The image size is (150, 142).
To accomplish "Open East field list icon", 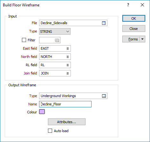I will [x=68, y=48].
